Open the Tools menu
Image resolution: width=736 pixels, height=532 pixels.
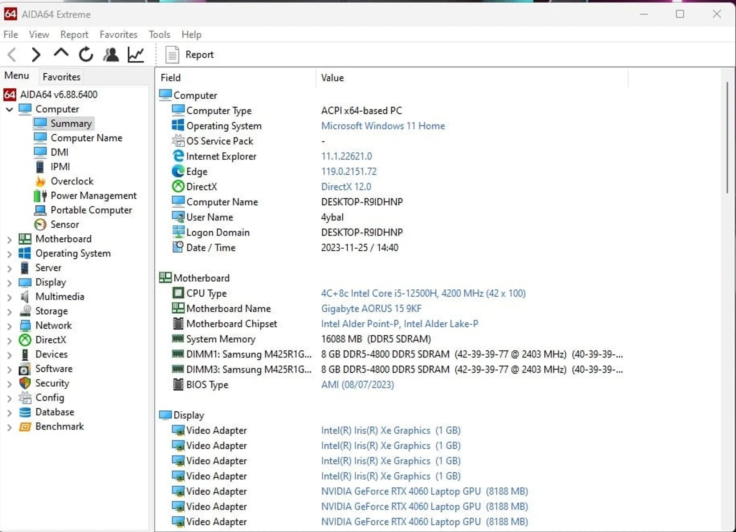click(159, 34)
